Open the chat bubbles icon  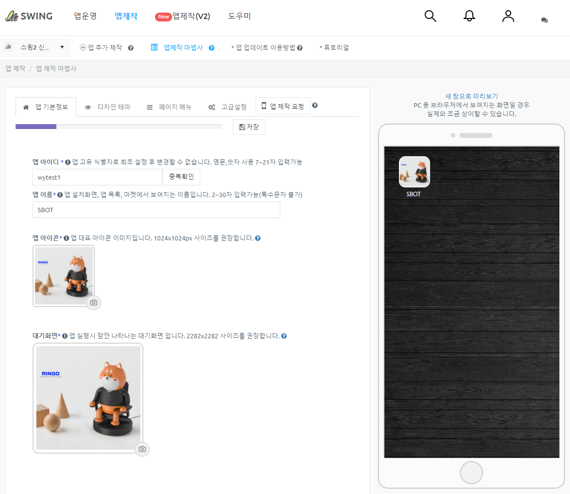(544, 20)
